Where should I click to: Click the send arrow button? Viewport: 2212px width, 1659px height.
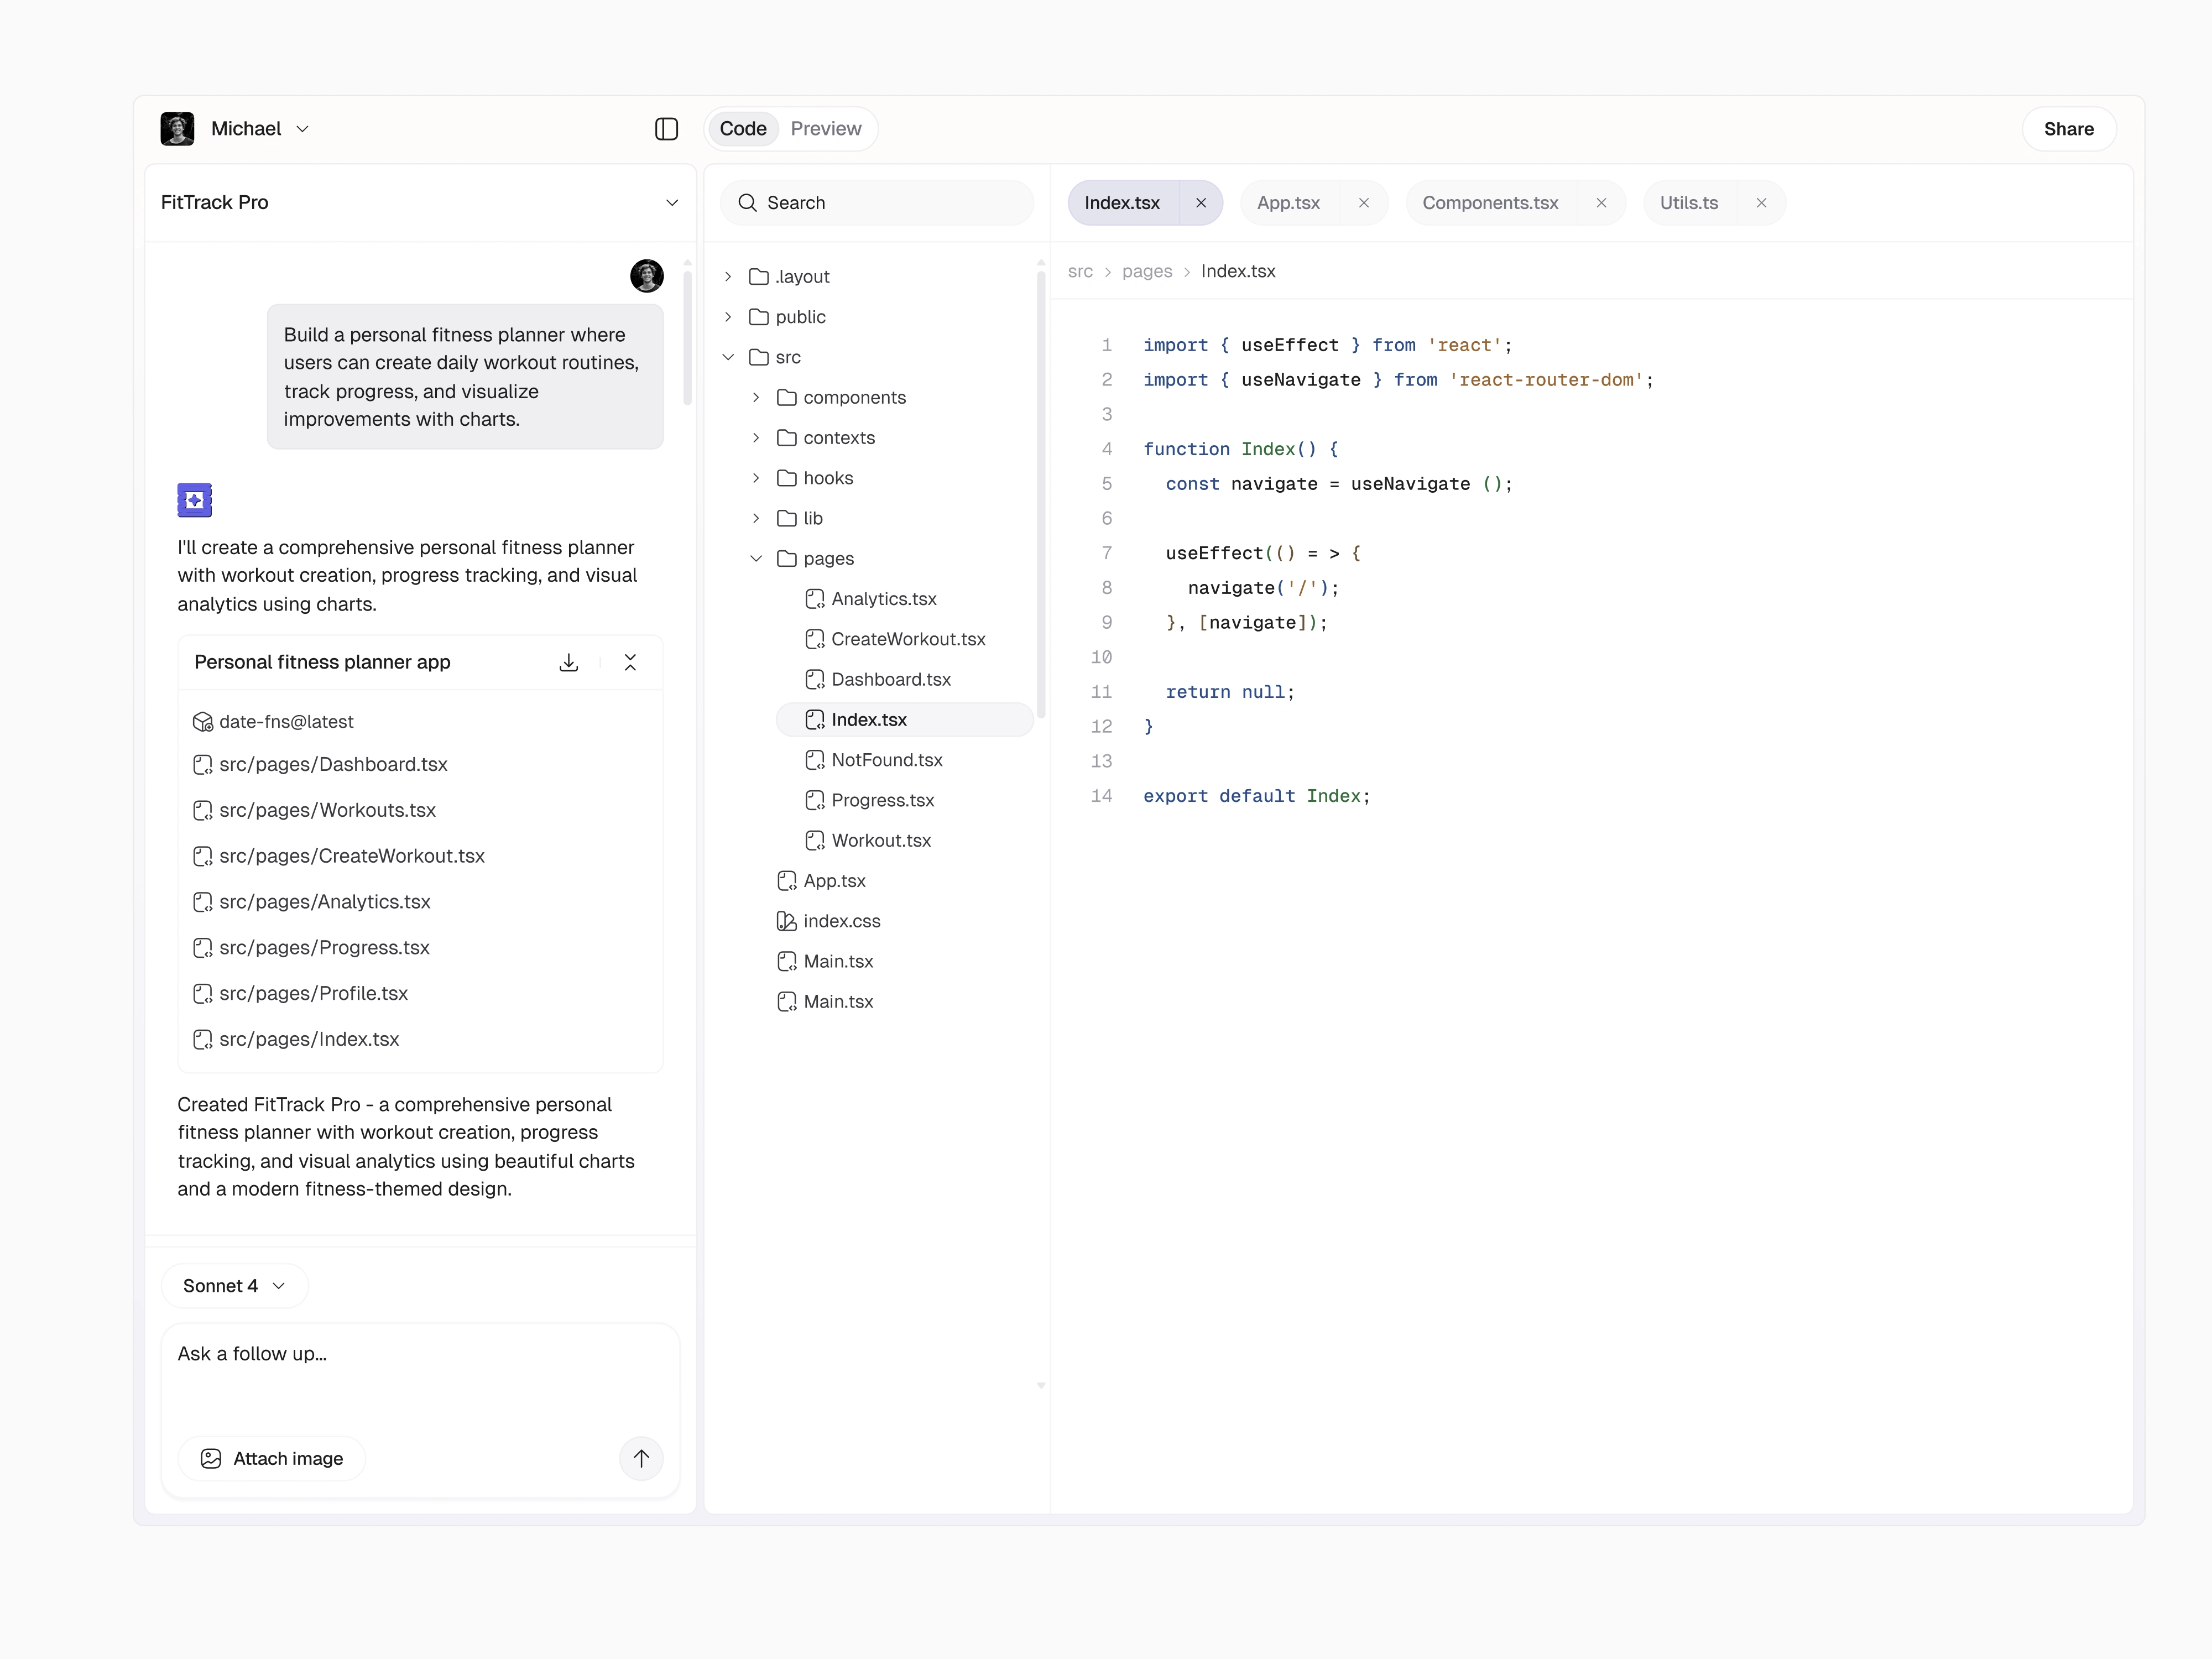(x=641, y=1458)
